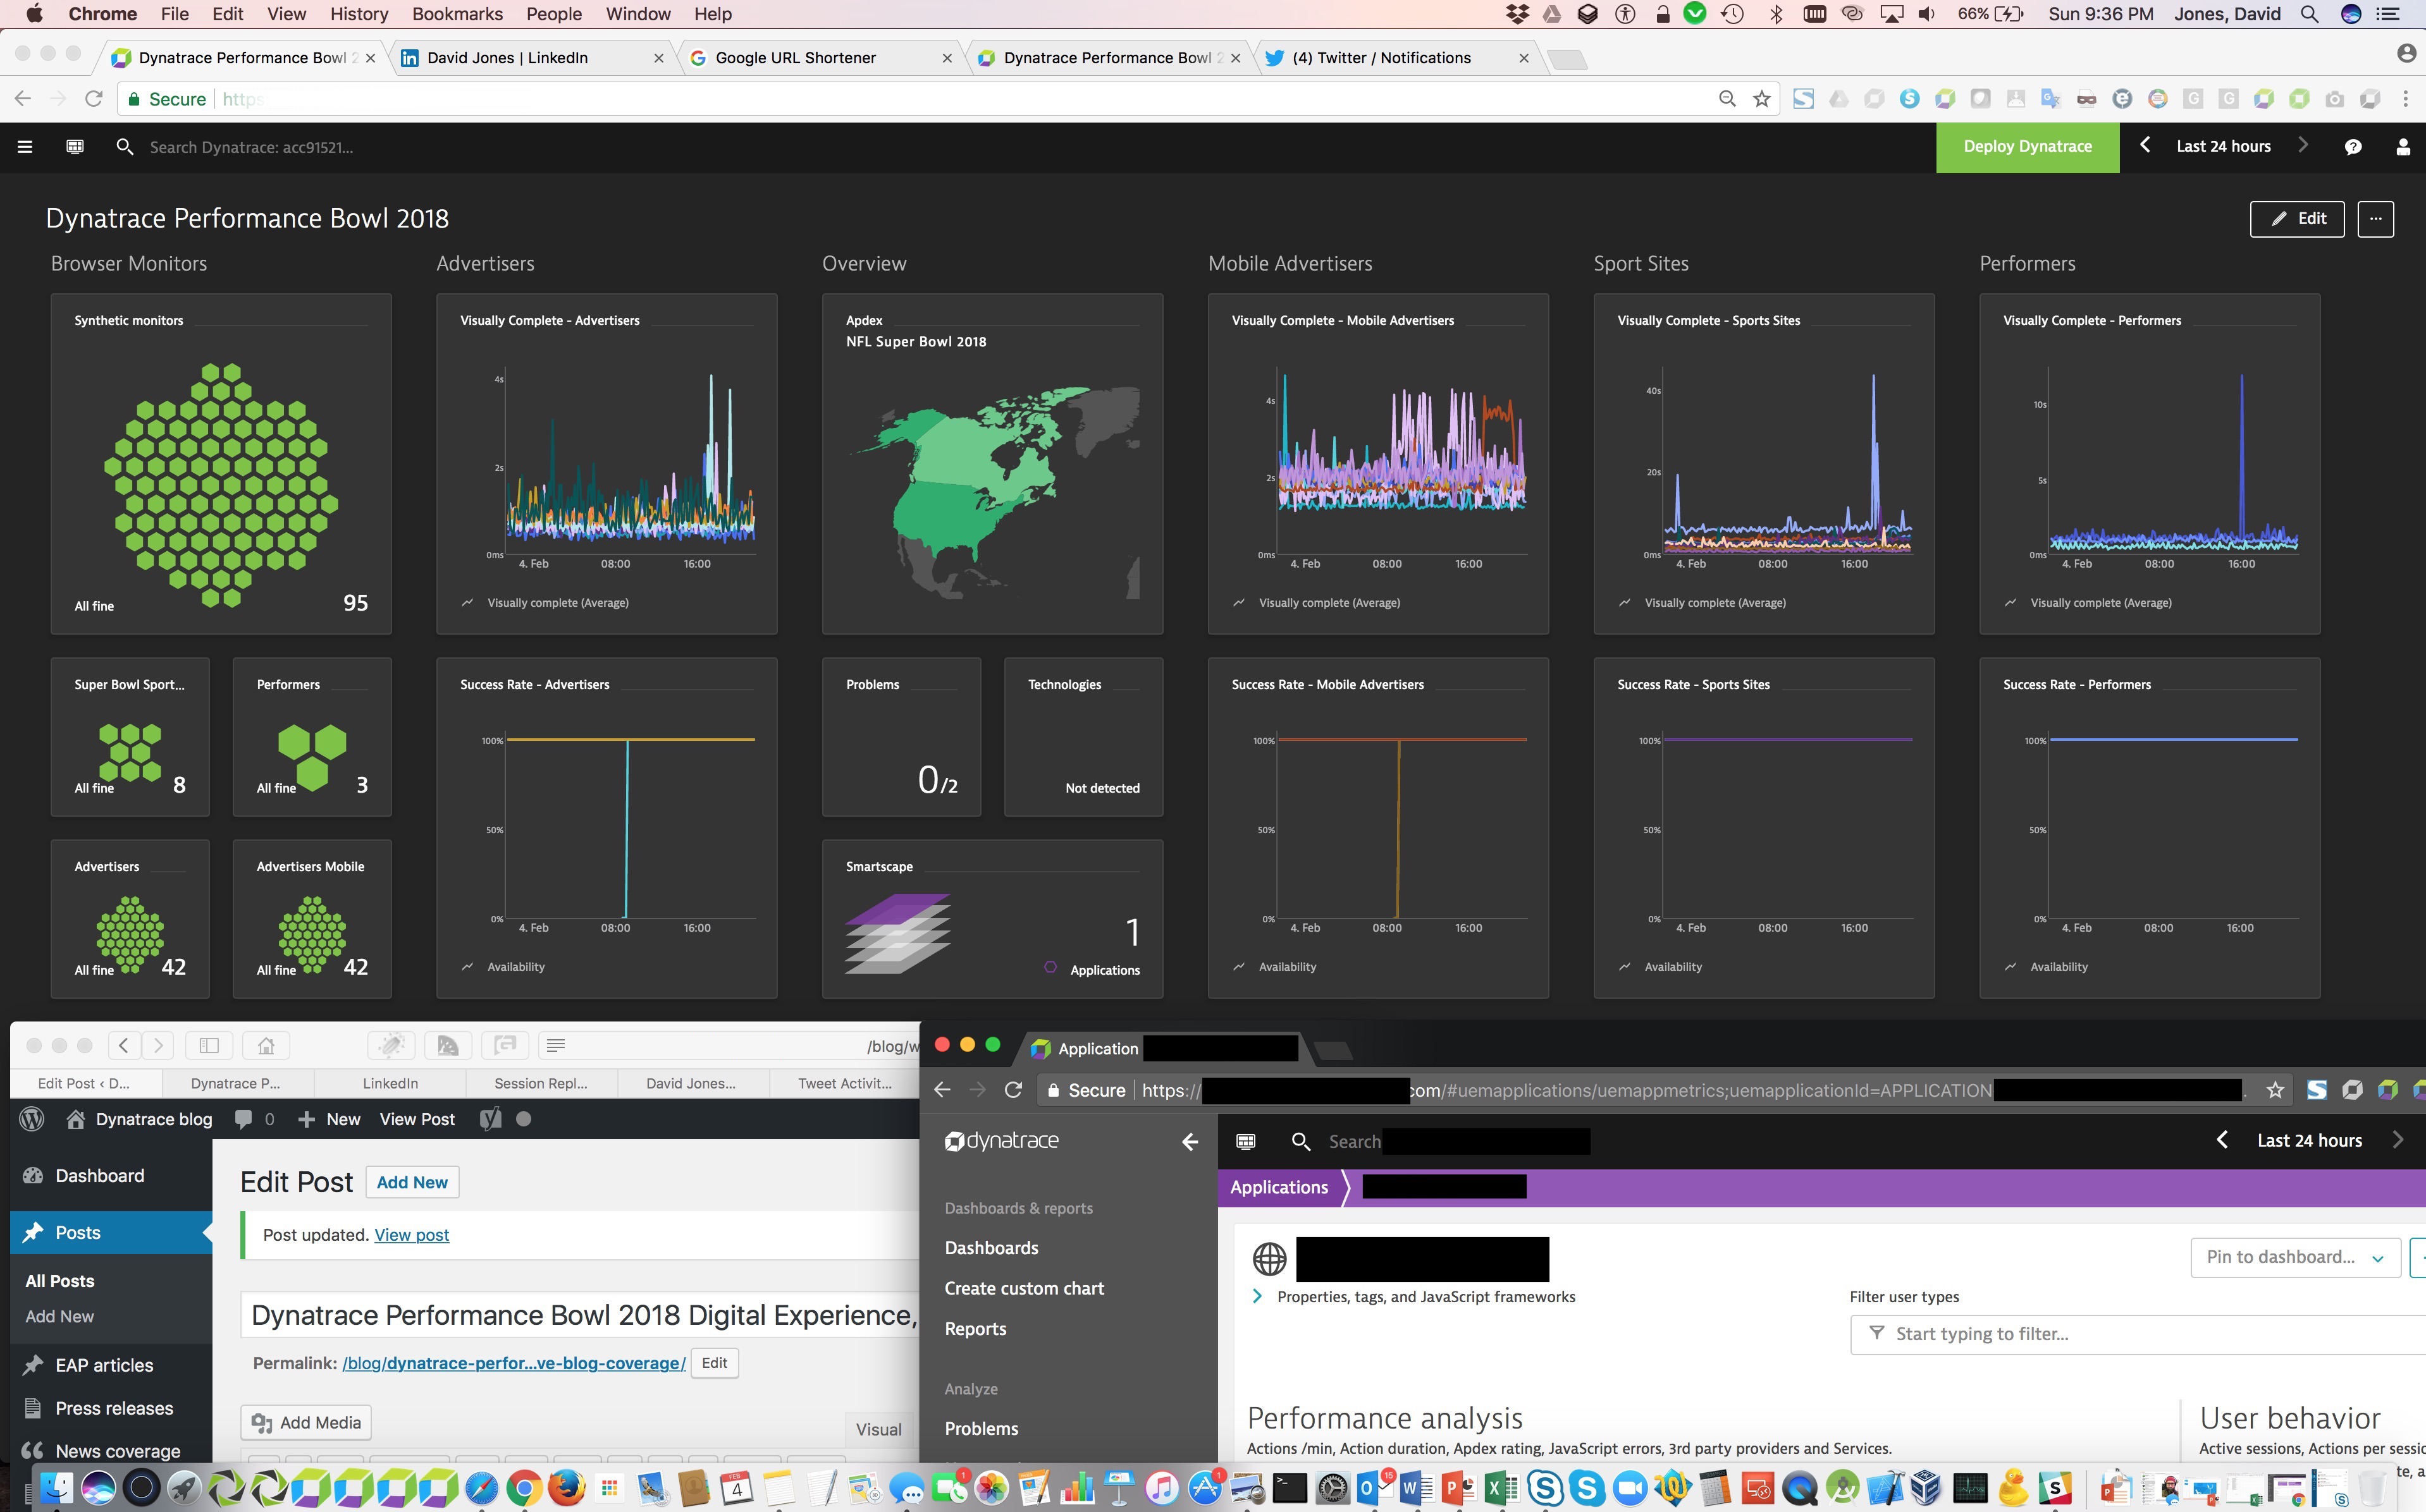Open the View post link

pos(411,1235)
